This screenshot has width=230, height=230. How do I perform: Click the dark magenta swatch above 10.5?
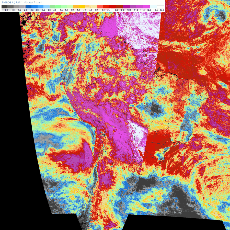[x=126, y=7]
